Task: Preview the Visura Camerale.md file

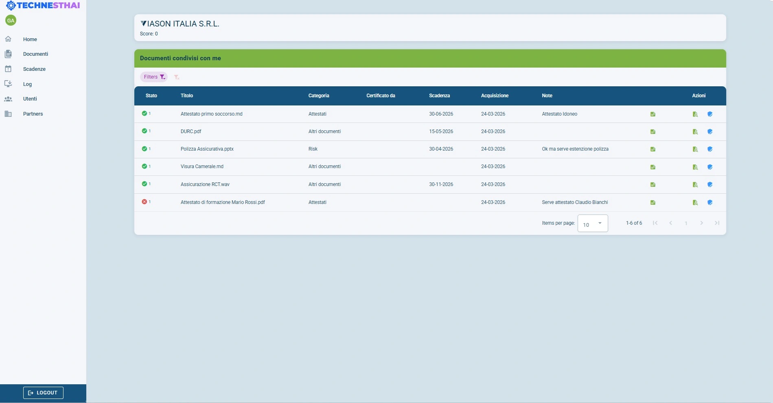Action: (695, 167)
